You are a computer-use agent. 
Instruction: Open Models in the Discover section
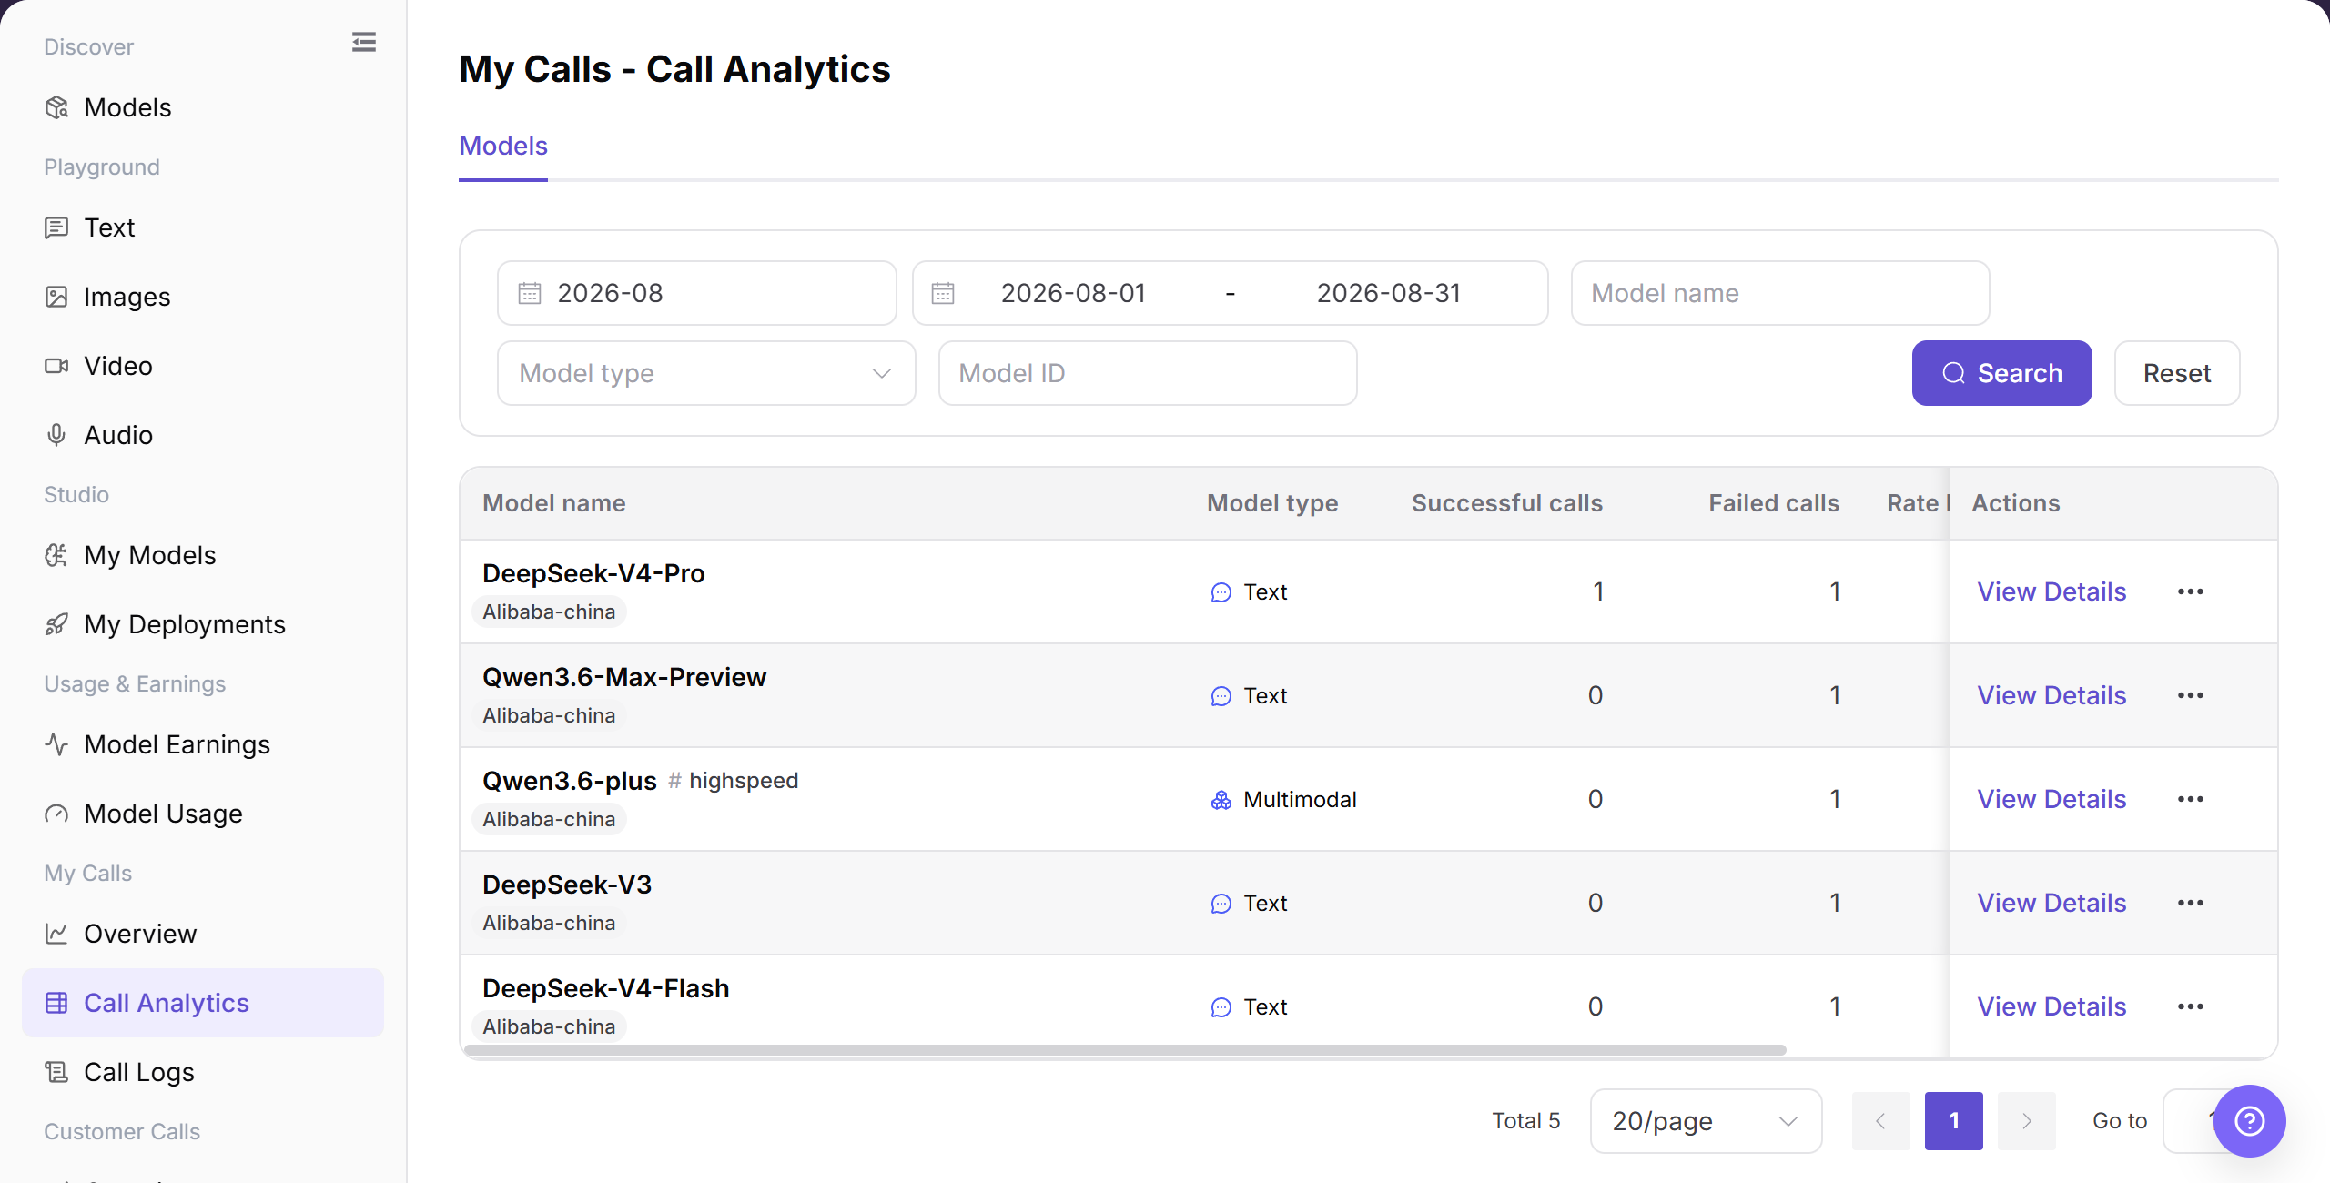coord(202,107)
